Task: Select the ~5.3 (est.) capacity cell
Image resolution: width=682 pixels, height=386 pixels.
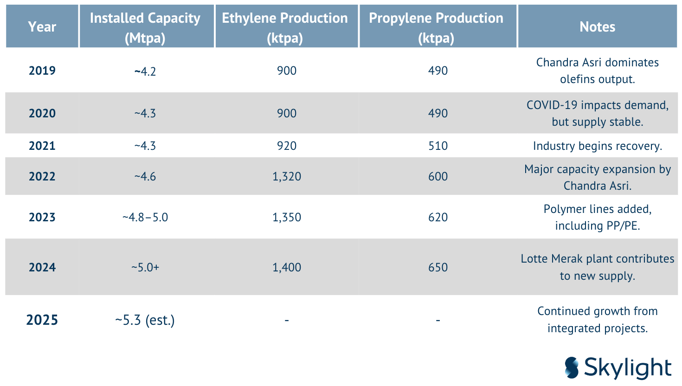Action: tap(145, 320)
